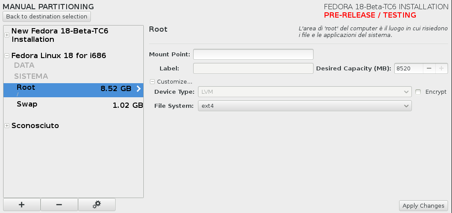
Task: Decrease desired capacity with the minus stepper
Action: pyautogui.click(x=429, y=69)
